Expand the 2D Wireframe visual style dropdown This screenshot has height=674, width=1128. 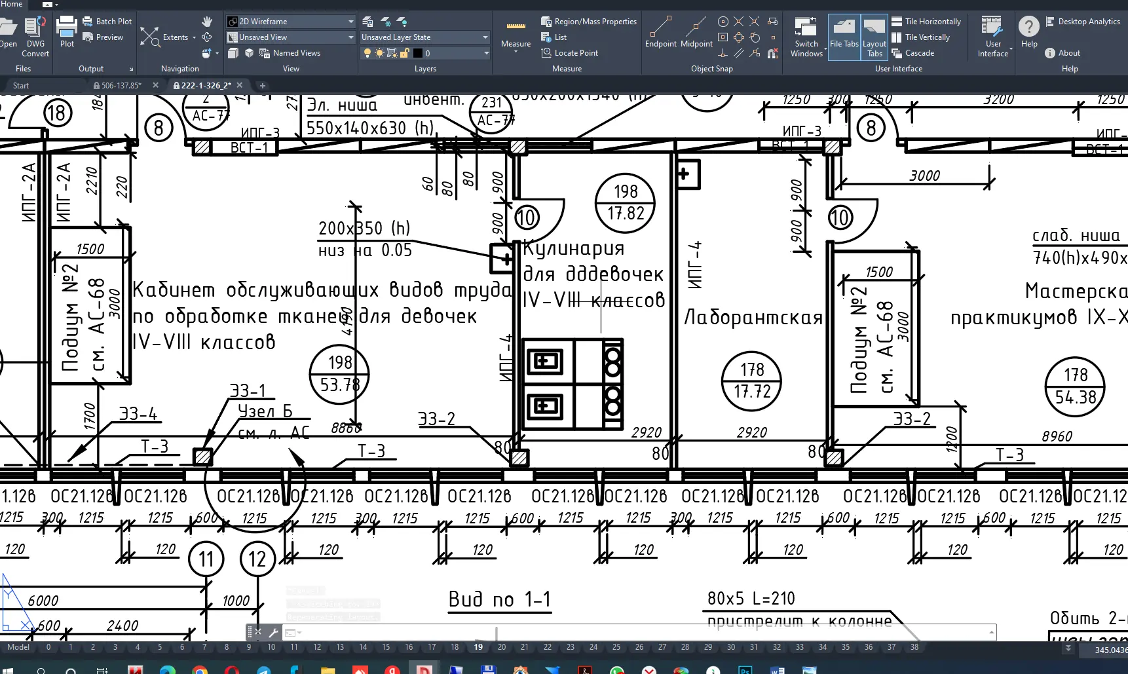click(350, 22)
